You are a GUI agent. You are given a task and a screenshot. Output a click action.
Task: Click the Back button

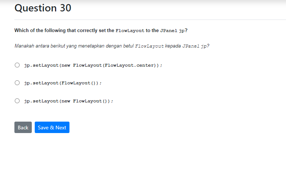tap(23, 128)
